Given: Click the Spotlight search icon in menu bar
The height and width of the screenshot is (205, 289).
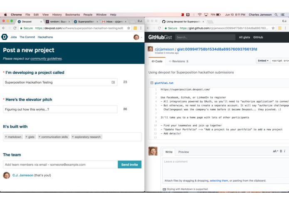Looking at the screenshot, I should pyautogui.click(x=276, y=15).
